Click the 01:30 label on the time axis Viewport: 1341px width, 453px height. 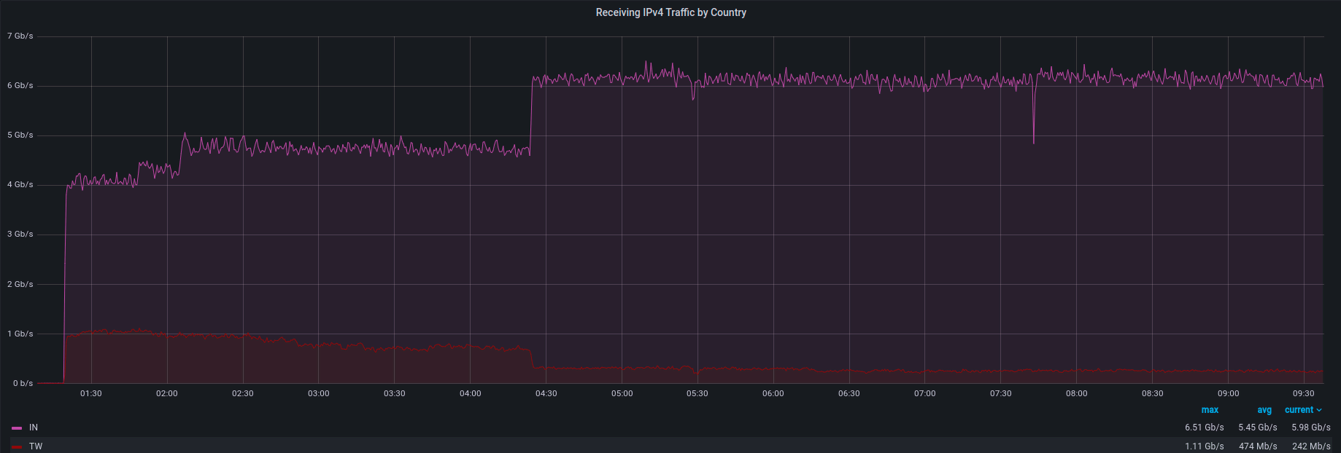91,393
